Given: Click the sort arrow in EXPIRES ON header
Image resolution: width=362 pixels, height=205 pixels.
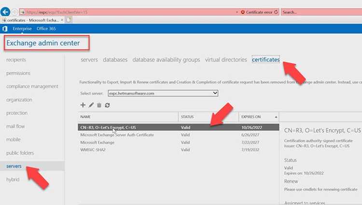Looking at the screenshot, I should click(276, 117).
